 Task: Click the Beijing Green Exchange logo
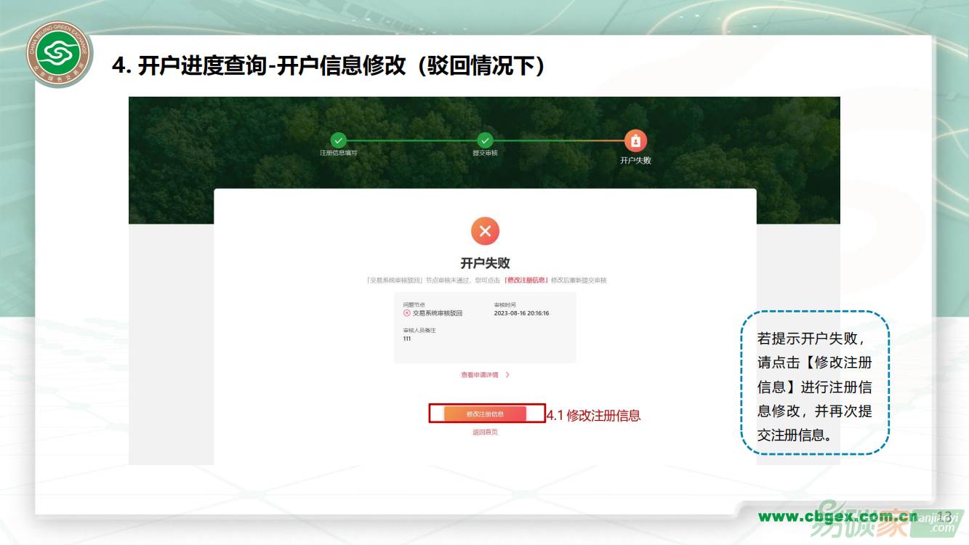[60, 54]
